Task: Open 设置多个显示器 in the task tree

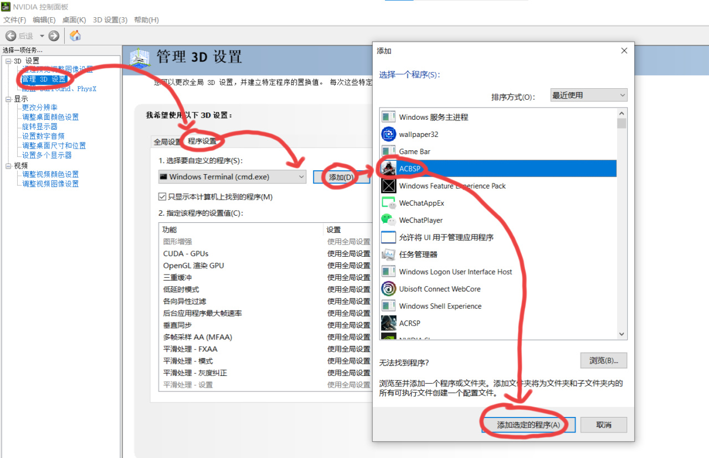Action: (47, 155)
